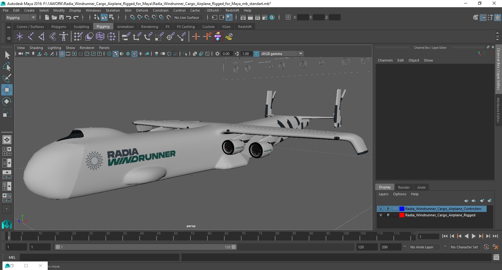Toggle snap to grids magnet icon
The width and height of the screenshot is (502, 270).
click(x=133, y=18)
